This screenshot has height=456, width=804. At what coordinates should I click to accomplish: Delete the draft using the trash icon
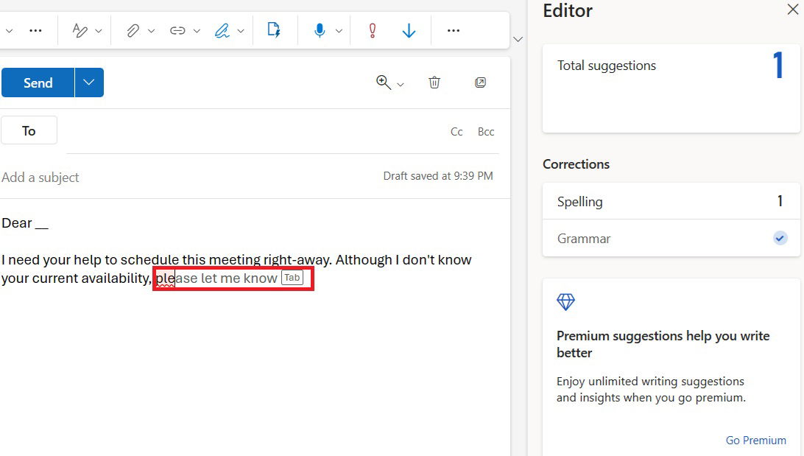pos(434,83)
